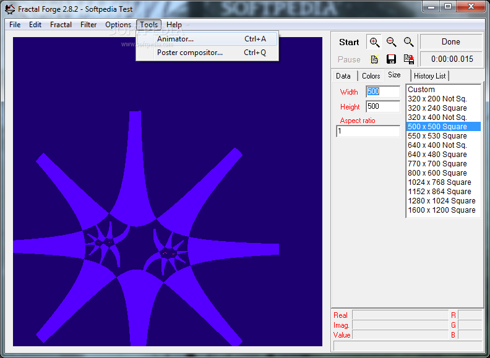Open the Edit menu
The height and width of the screenshot is (358, 490).
[35, 25]
